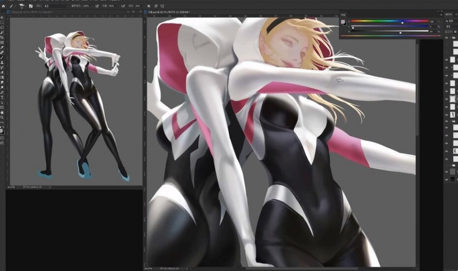Click the right document's horizontal scrollbar
Viewport: 458px width, 271px height.
click(301, 268)
